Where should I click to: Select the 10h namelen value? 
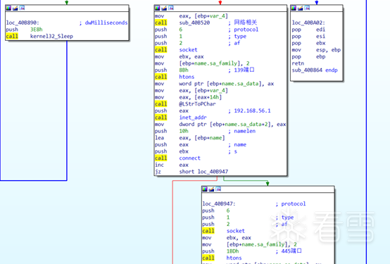184,131
